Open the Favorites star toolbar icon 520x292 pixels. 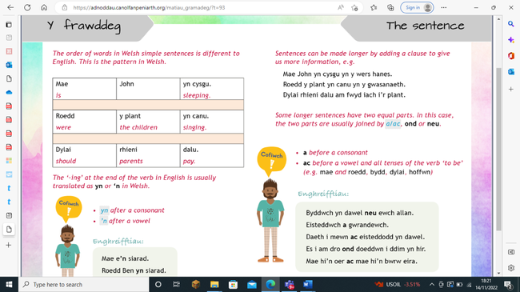pyautogui.click(x=374, y=8)
